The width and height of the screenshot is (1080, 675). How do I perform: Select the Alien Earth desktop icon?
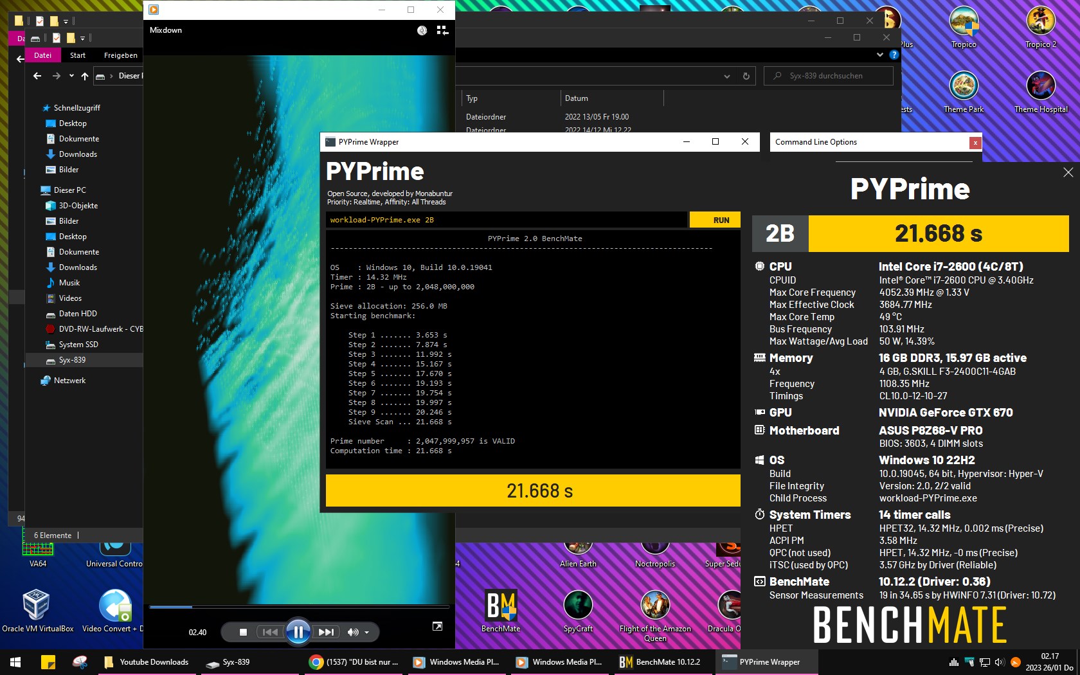[578, 557]
